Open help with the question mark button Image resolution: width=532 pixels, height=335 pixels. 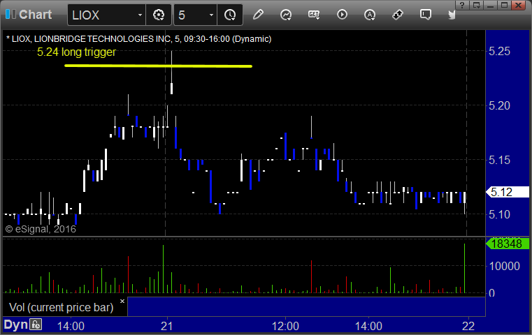(462, 6)
